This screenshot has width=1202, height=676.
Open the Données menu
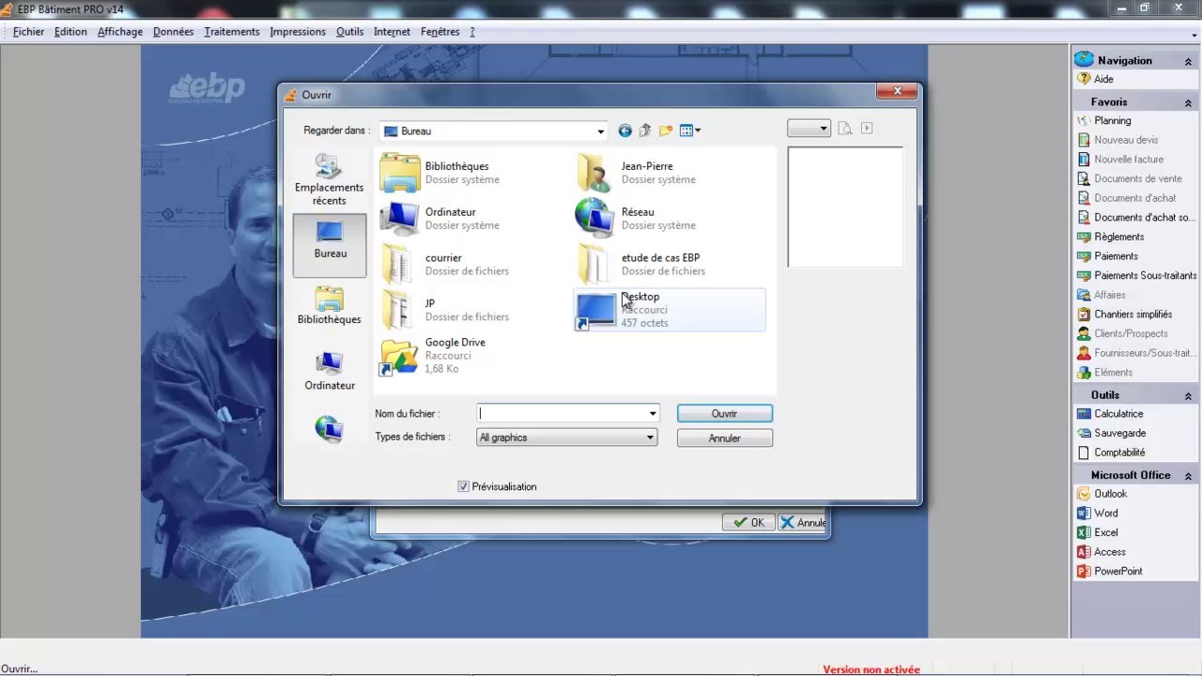click(173, 32)
